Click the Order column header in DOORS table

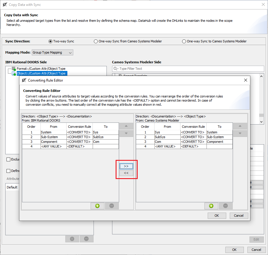31,127
